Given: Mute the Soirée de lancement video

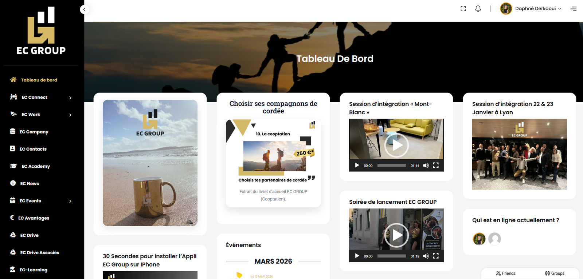Looking at the screenshot, I should click(426, 256).
